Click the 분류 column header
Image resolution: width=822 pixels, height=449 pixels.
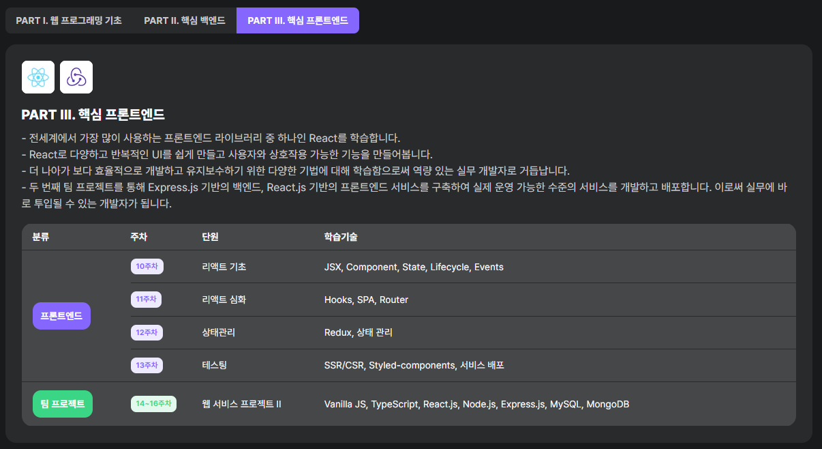click(41, 237)
